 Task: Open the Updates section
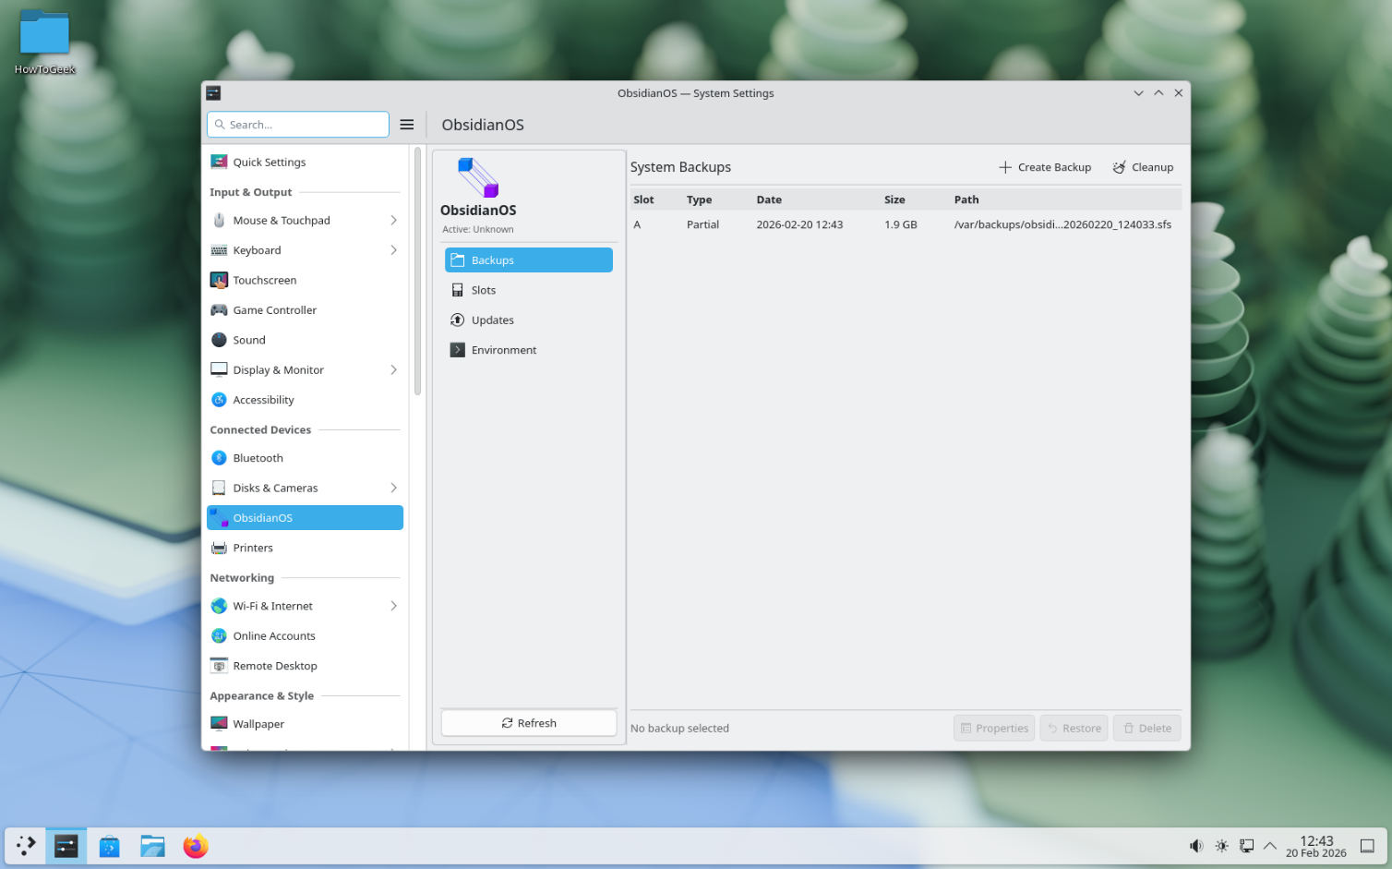[x=492, y=320]
